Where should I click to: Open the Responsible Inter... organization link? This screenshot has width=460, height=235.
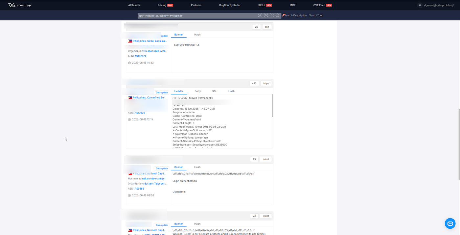click(x=156, y=51)
